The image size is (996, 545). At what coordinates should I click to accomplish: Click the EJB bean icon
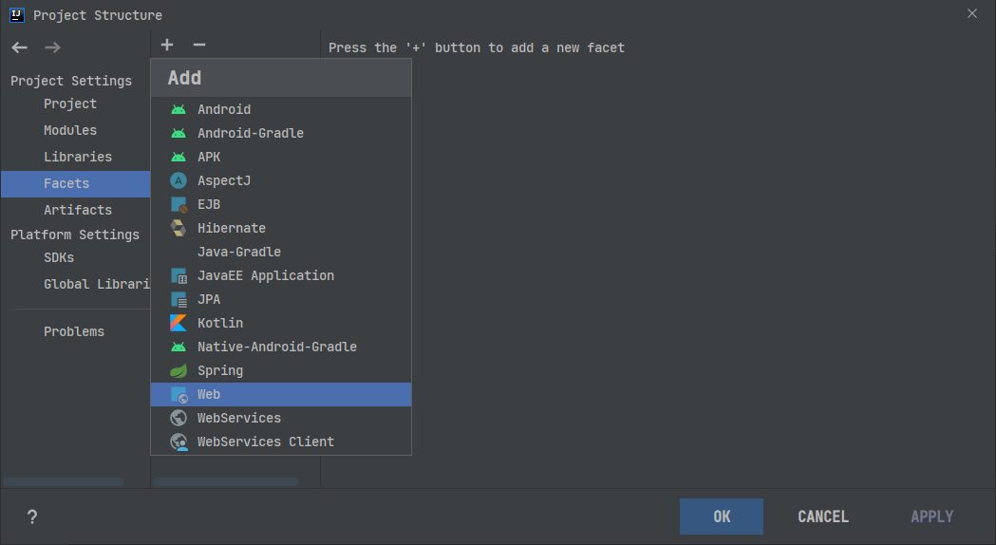tap(179, 204)
